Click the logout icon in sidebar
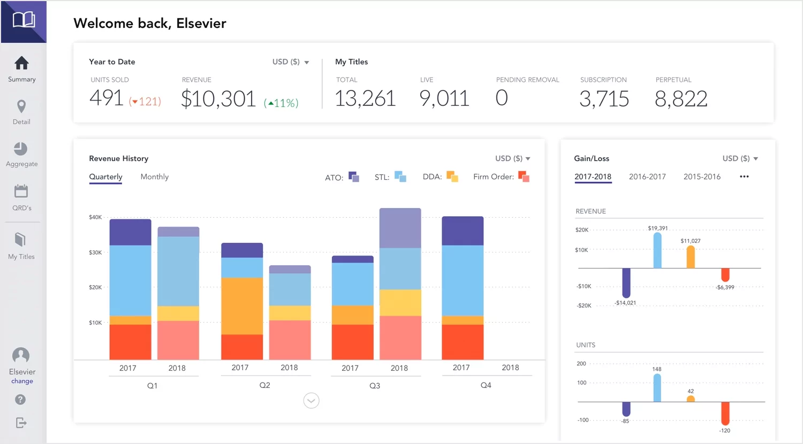The width and height of the screenshot is (803, 444). pos(21,423)
